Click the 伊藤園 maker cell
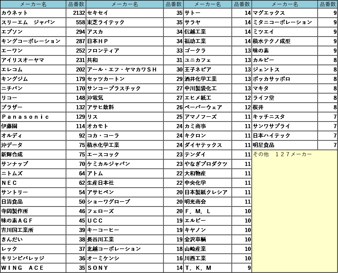 [33, 126]
